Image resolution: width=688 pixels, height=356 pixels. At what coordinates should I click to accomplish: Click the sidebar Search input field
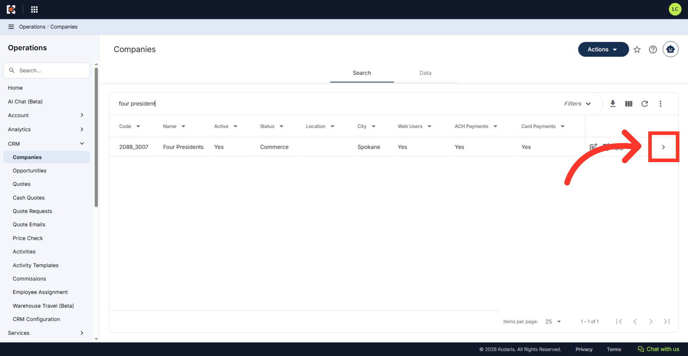(47, 71)
